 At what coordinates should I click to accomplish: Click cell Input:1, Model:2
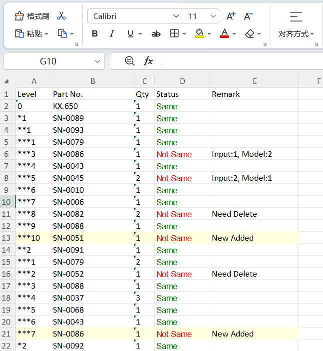255,154
